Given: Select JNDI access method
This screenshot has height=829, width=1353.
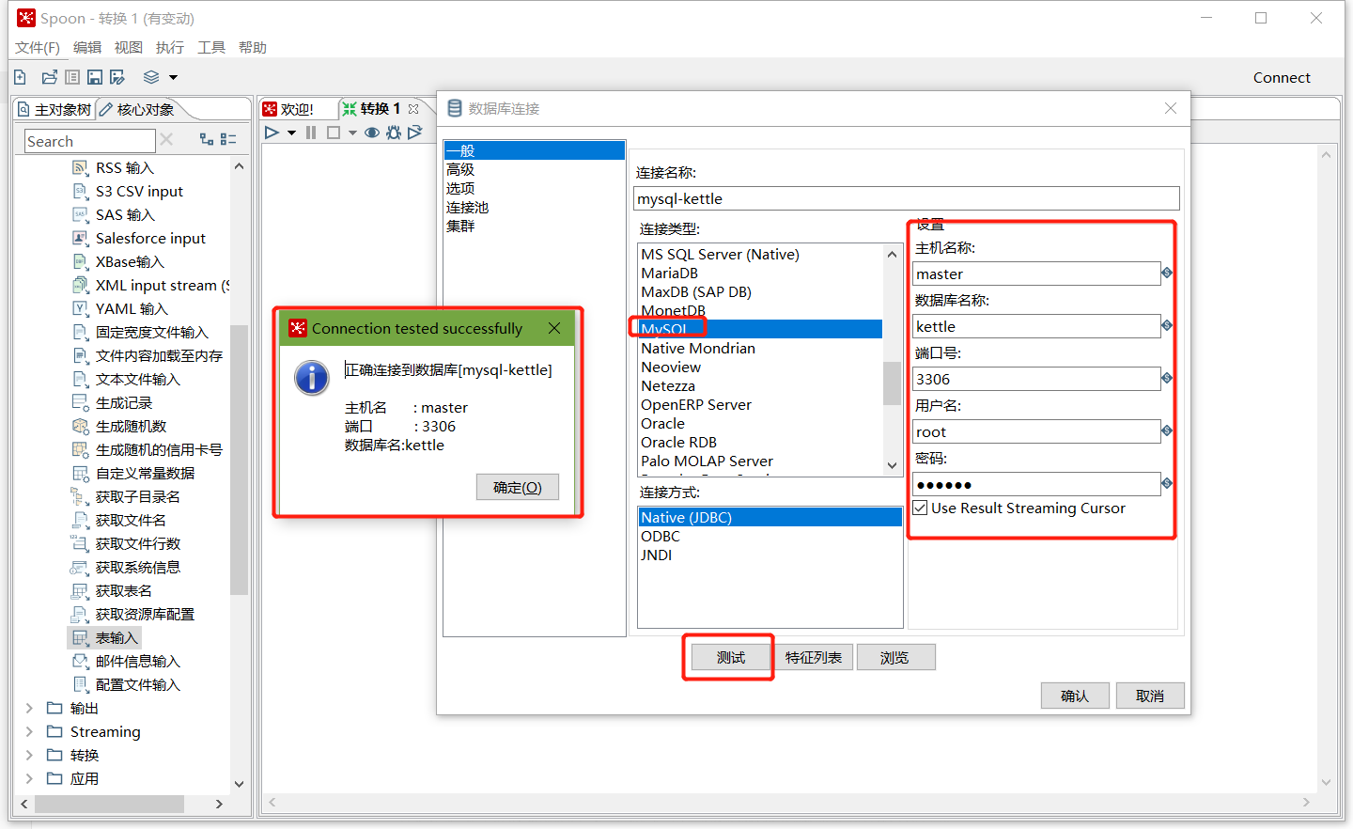Looking at the screenshot, I should (657, 555).
